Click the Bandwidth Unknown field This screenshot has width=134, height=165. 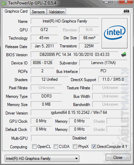pyautogui.click(x=110, y=104)
